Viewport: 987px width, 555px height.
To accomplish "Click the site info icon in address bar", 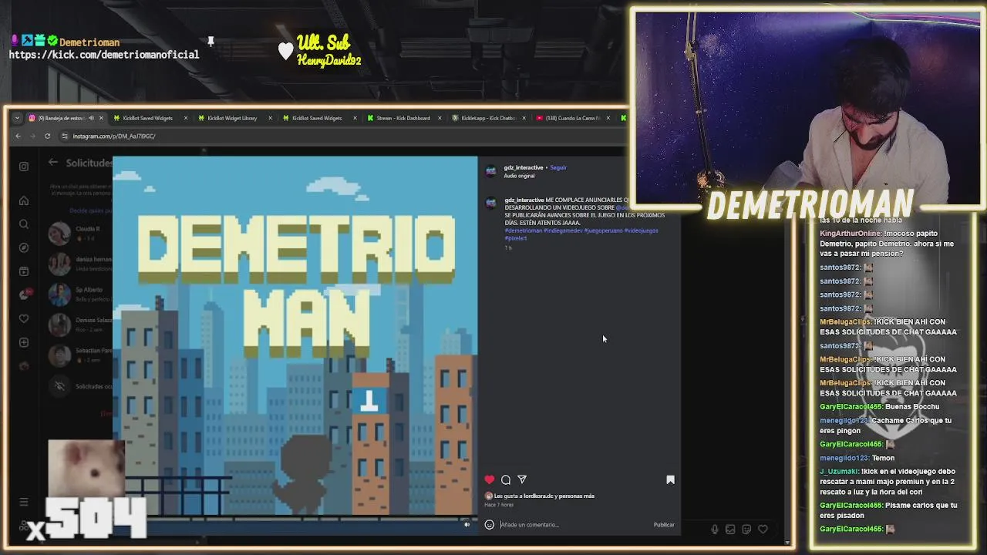I will point(65,136).
